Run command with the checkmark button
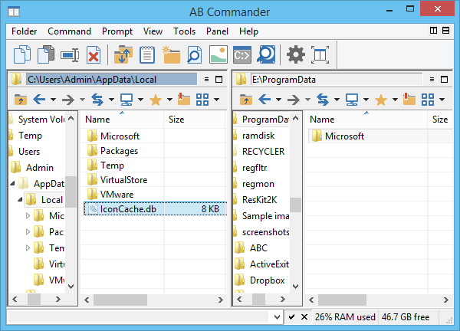This screenshot has width=460, height=331. 291,317
